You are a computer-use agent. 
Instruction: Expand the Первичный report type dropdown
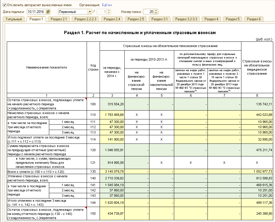pos(90,12)
